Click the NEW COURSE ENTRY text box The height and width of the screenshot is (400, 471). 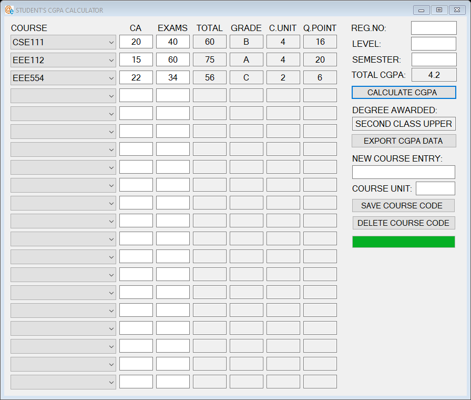(403, 172)
